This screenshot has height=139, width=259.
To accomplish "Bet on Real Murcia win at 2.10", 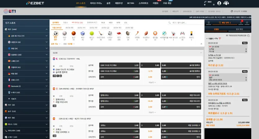I will [x=181, y=95].
